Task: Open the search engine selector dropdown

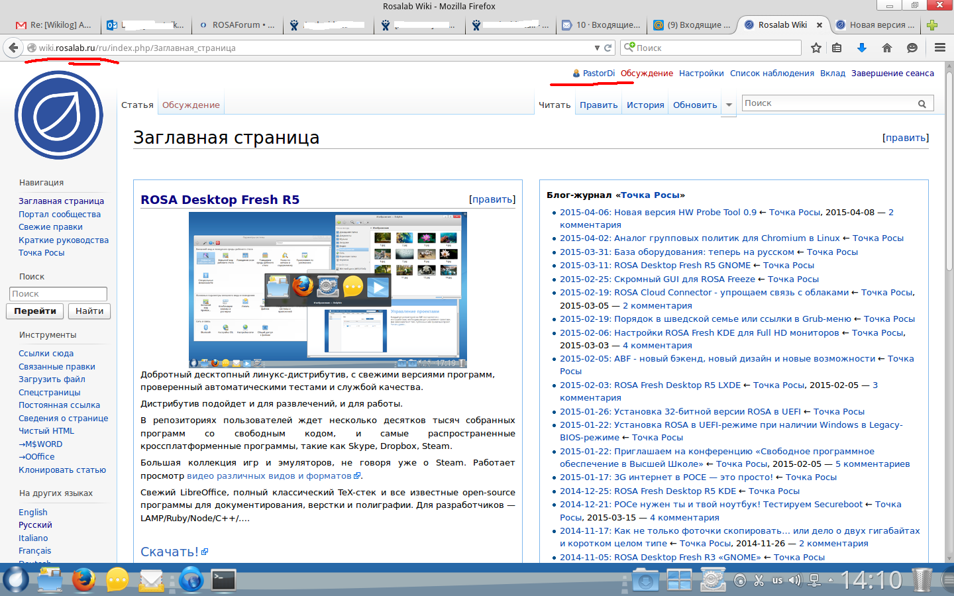Action: [629, 48]
